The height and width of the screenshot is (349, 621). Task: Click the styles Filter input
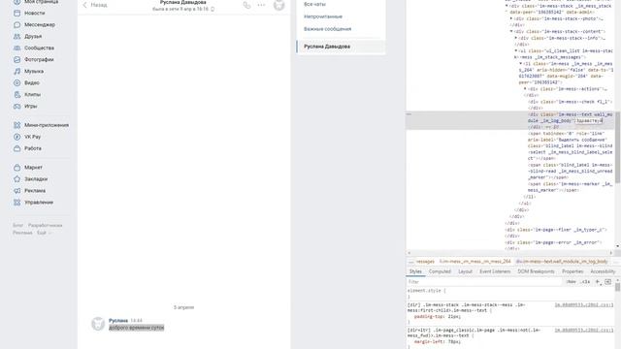[484, 282]
